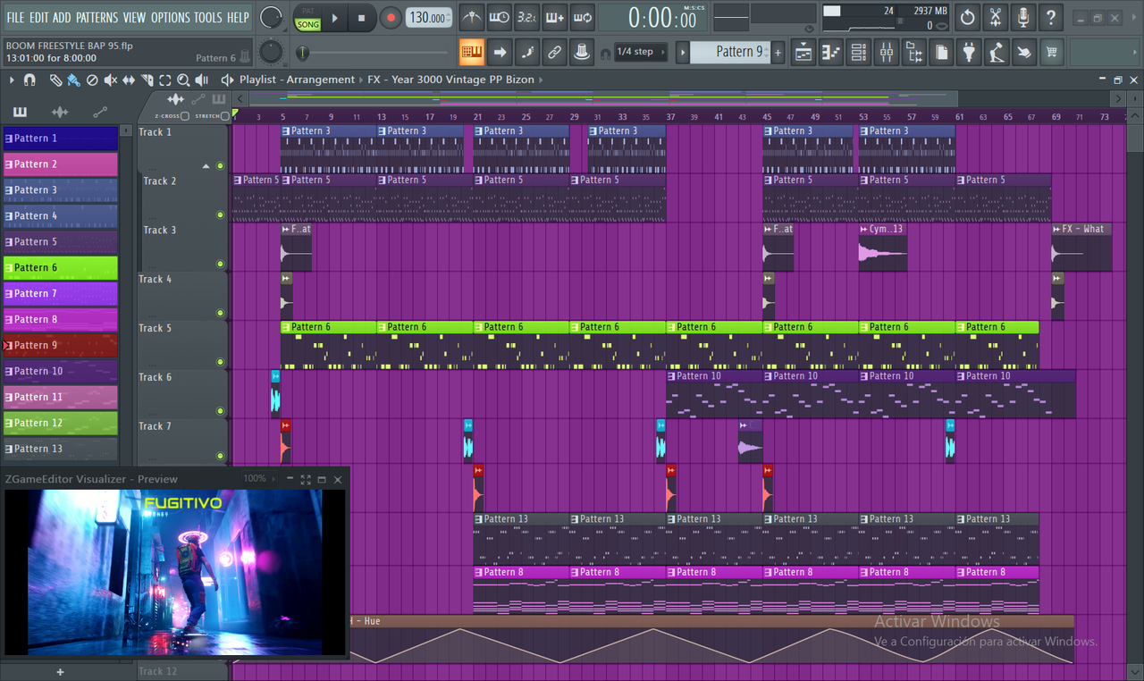Select the Delete tool in Playlist
This screenshot has height=681, width=1144.
coord(92,80)
